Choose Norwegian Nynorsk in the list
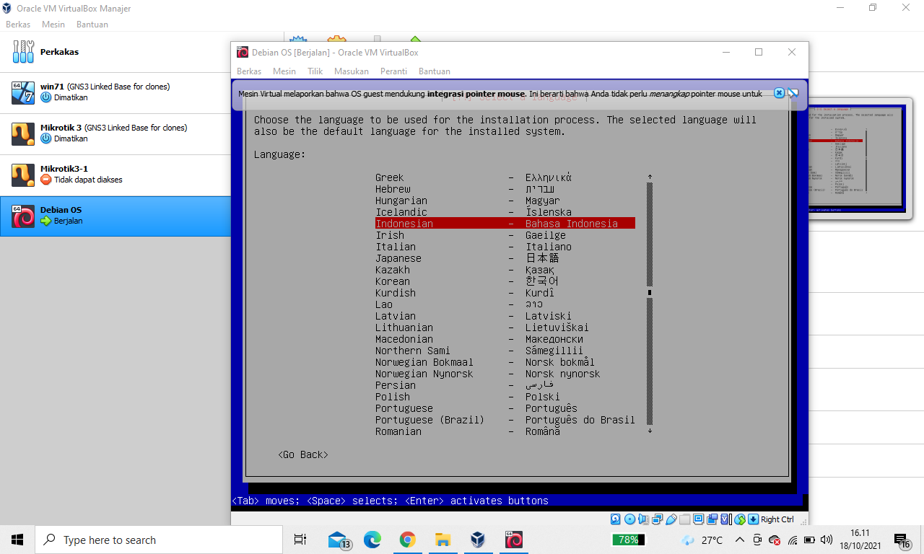This screenshot has width=924, height=554. click(505, 374)
